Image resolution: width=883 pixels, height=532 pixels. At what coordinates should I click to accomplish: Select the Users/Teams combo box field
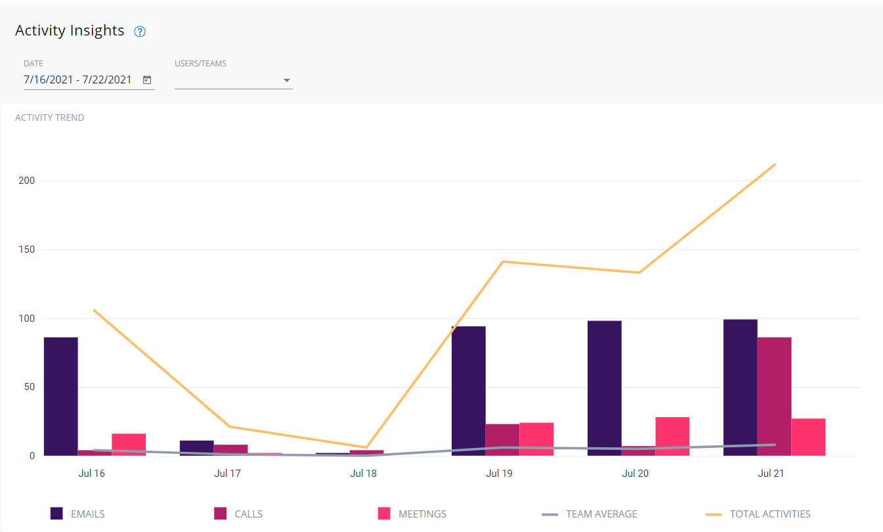[x=226, y=81]
